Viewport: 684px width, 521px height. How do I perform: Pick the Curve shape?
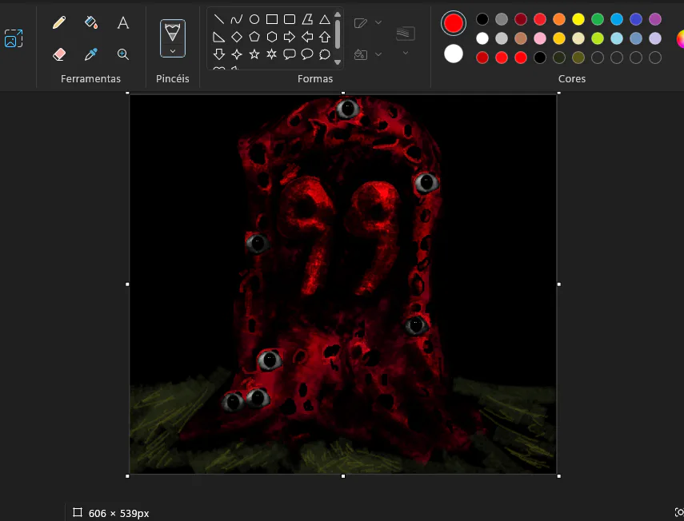[237, 19]
